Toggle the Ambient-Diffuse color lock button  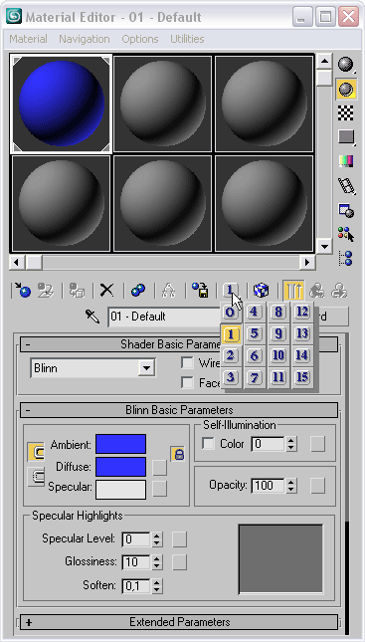coord(36,452)
